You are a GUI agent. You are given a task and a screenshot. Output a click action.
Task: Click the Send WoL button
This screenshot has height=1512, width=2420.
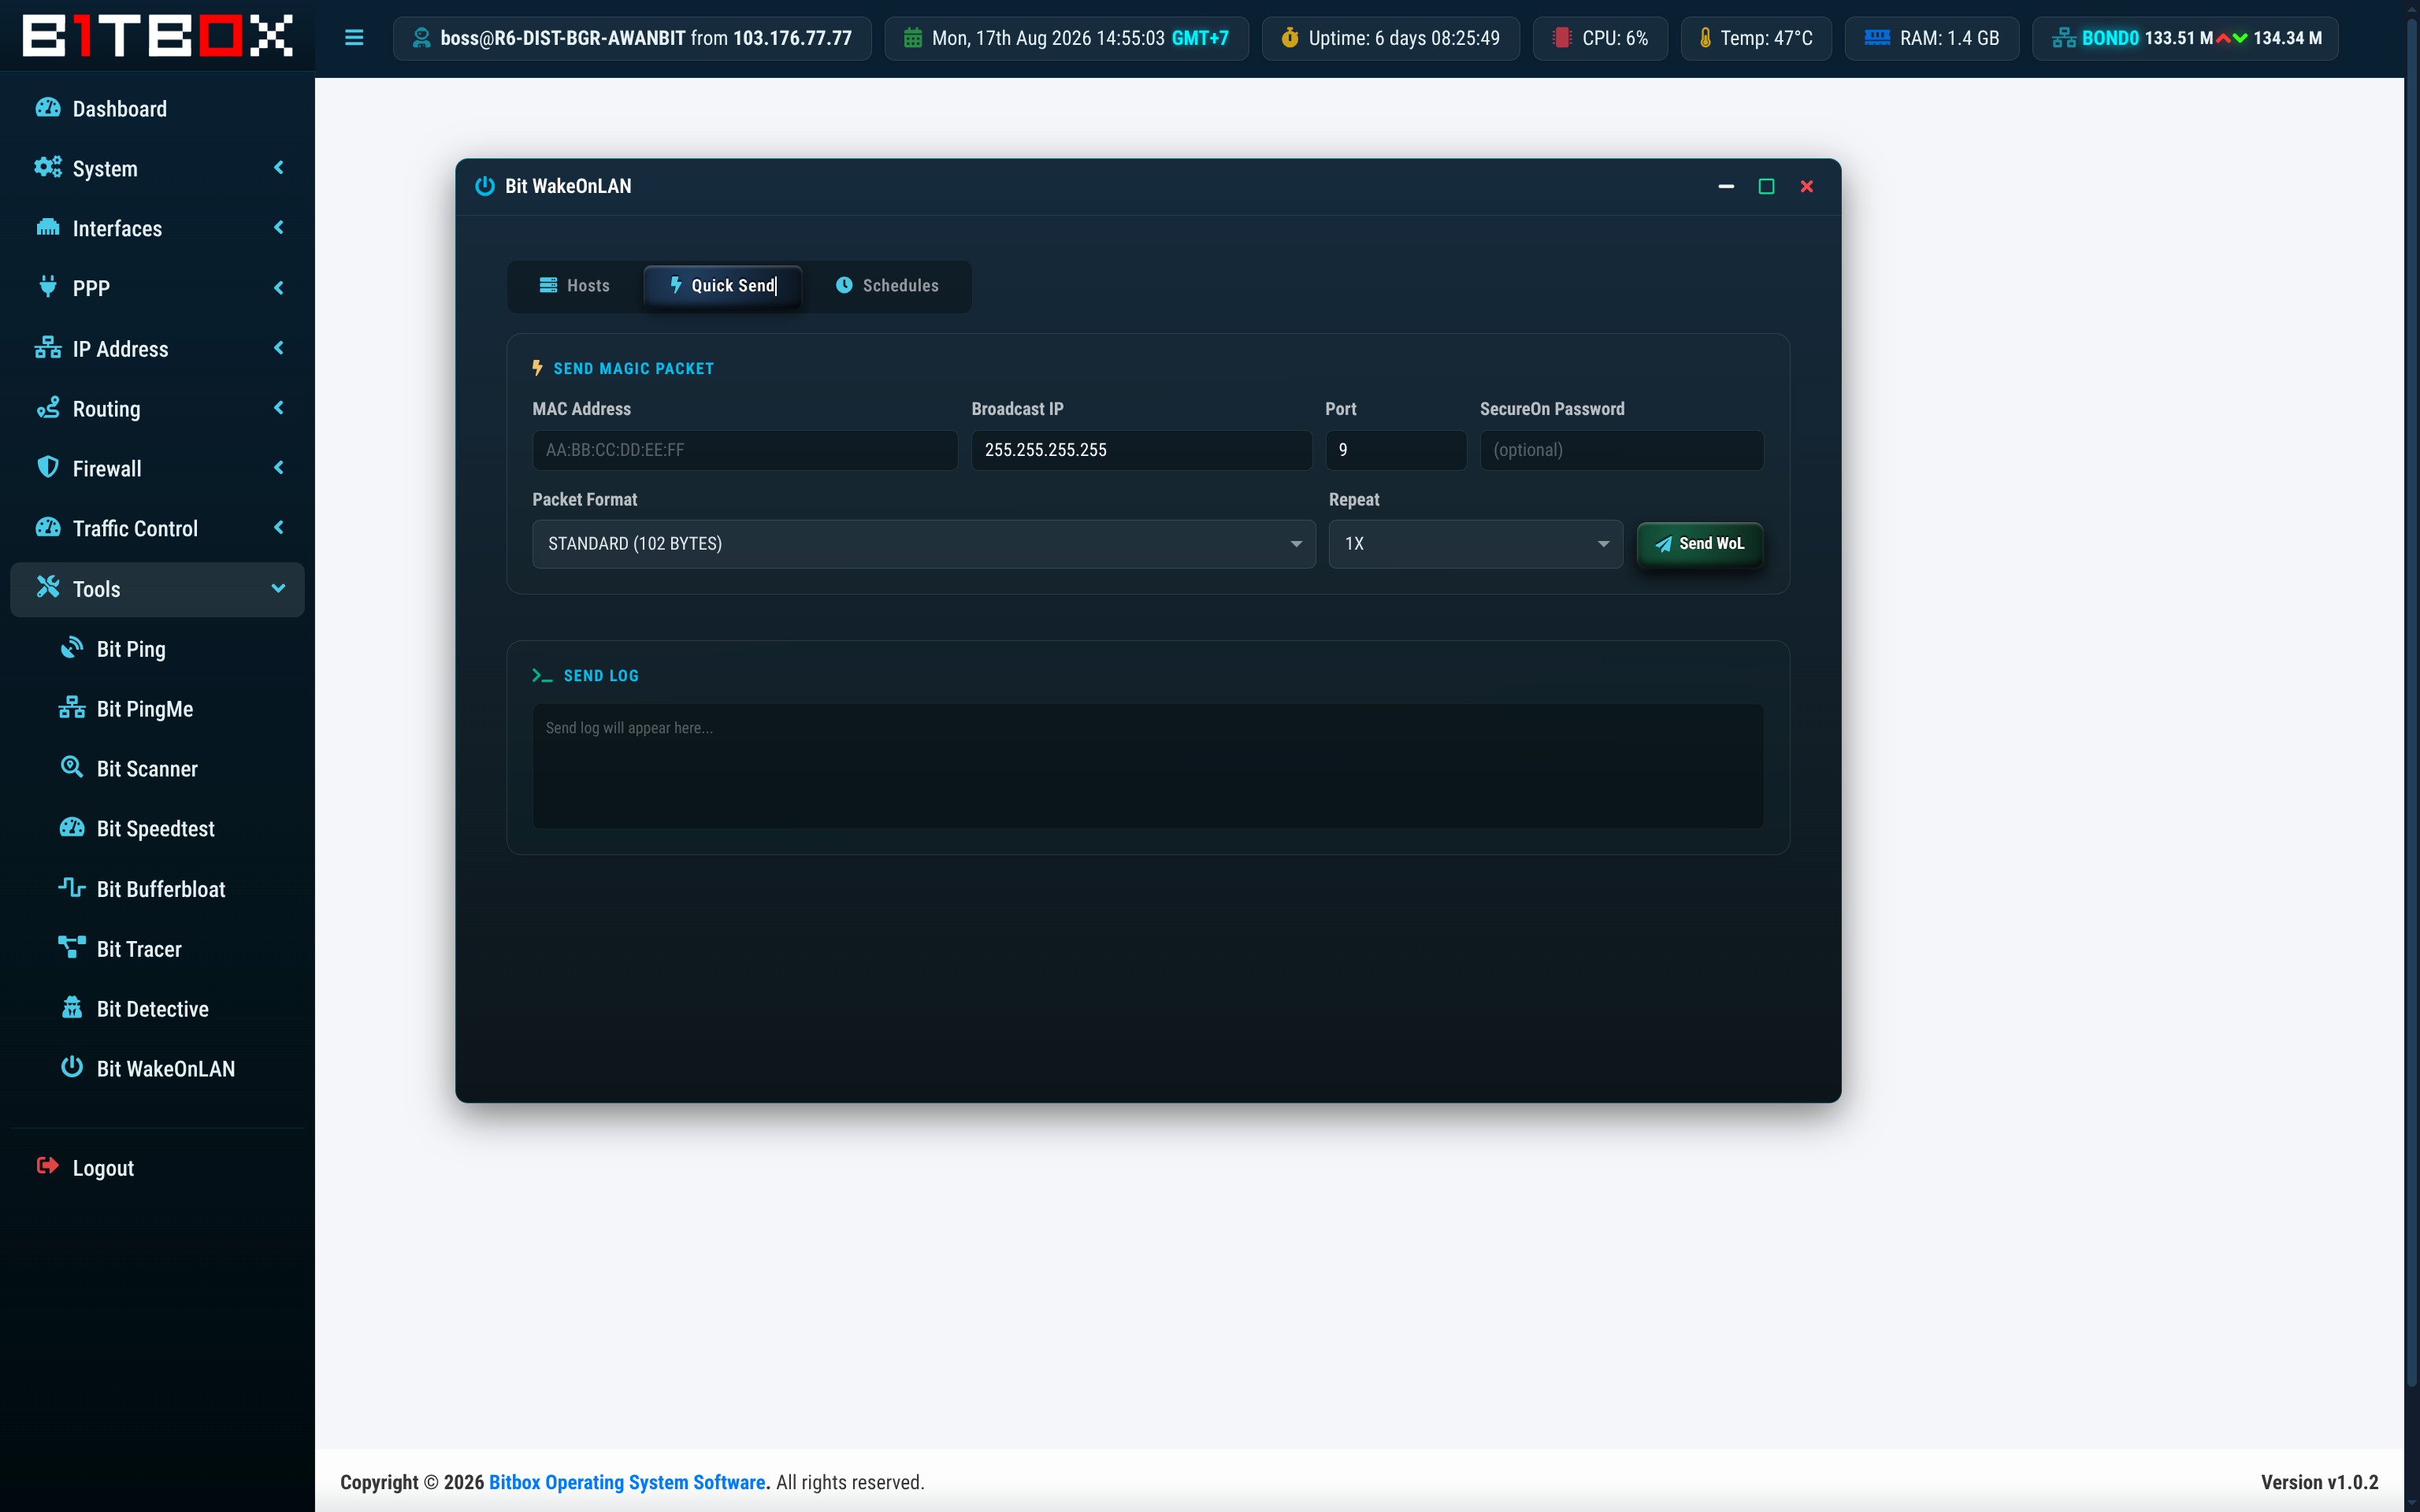click(1699, 544)
